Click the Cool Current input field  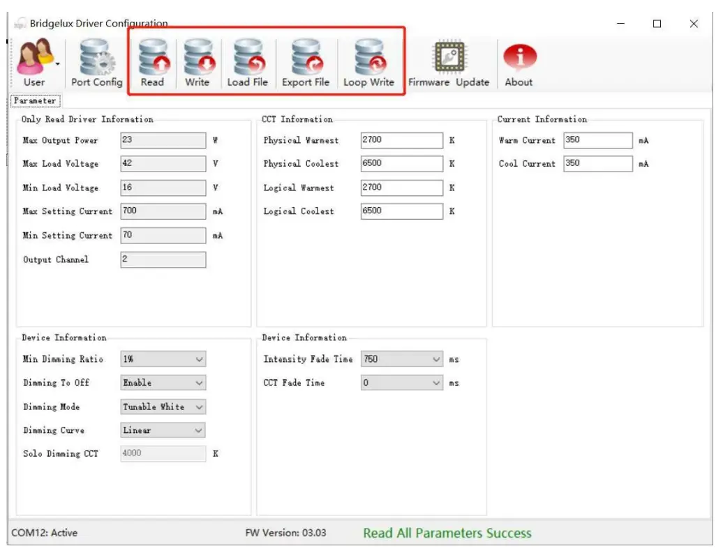pyautogui.click(x=598, y=163)
